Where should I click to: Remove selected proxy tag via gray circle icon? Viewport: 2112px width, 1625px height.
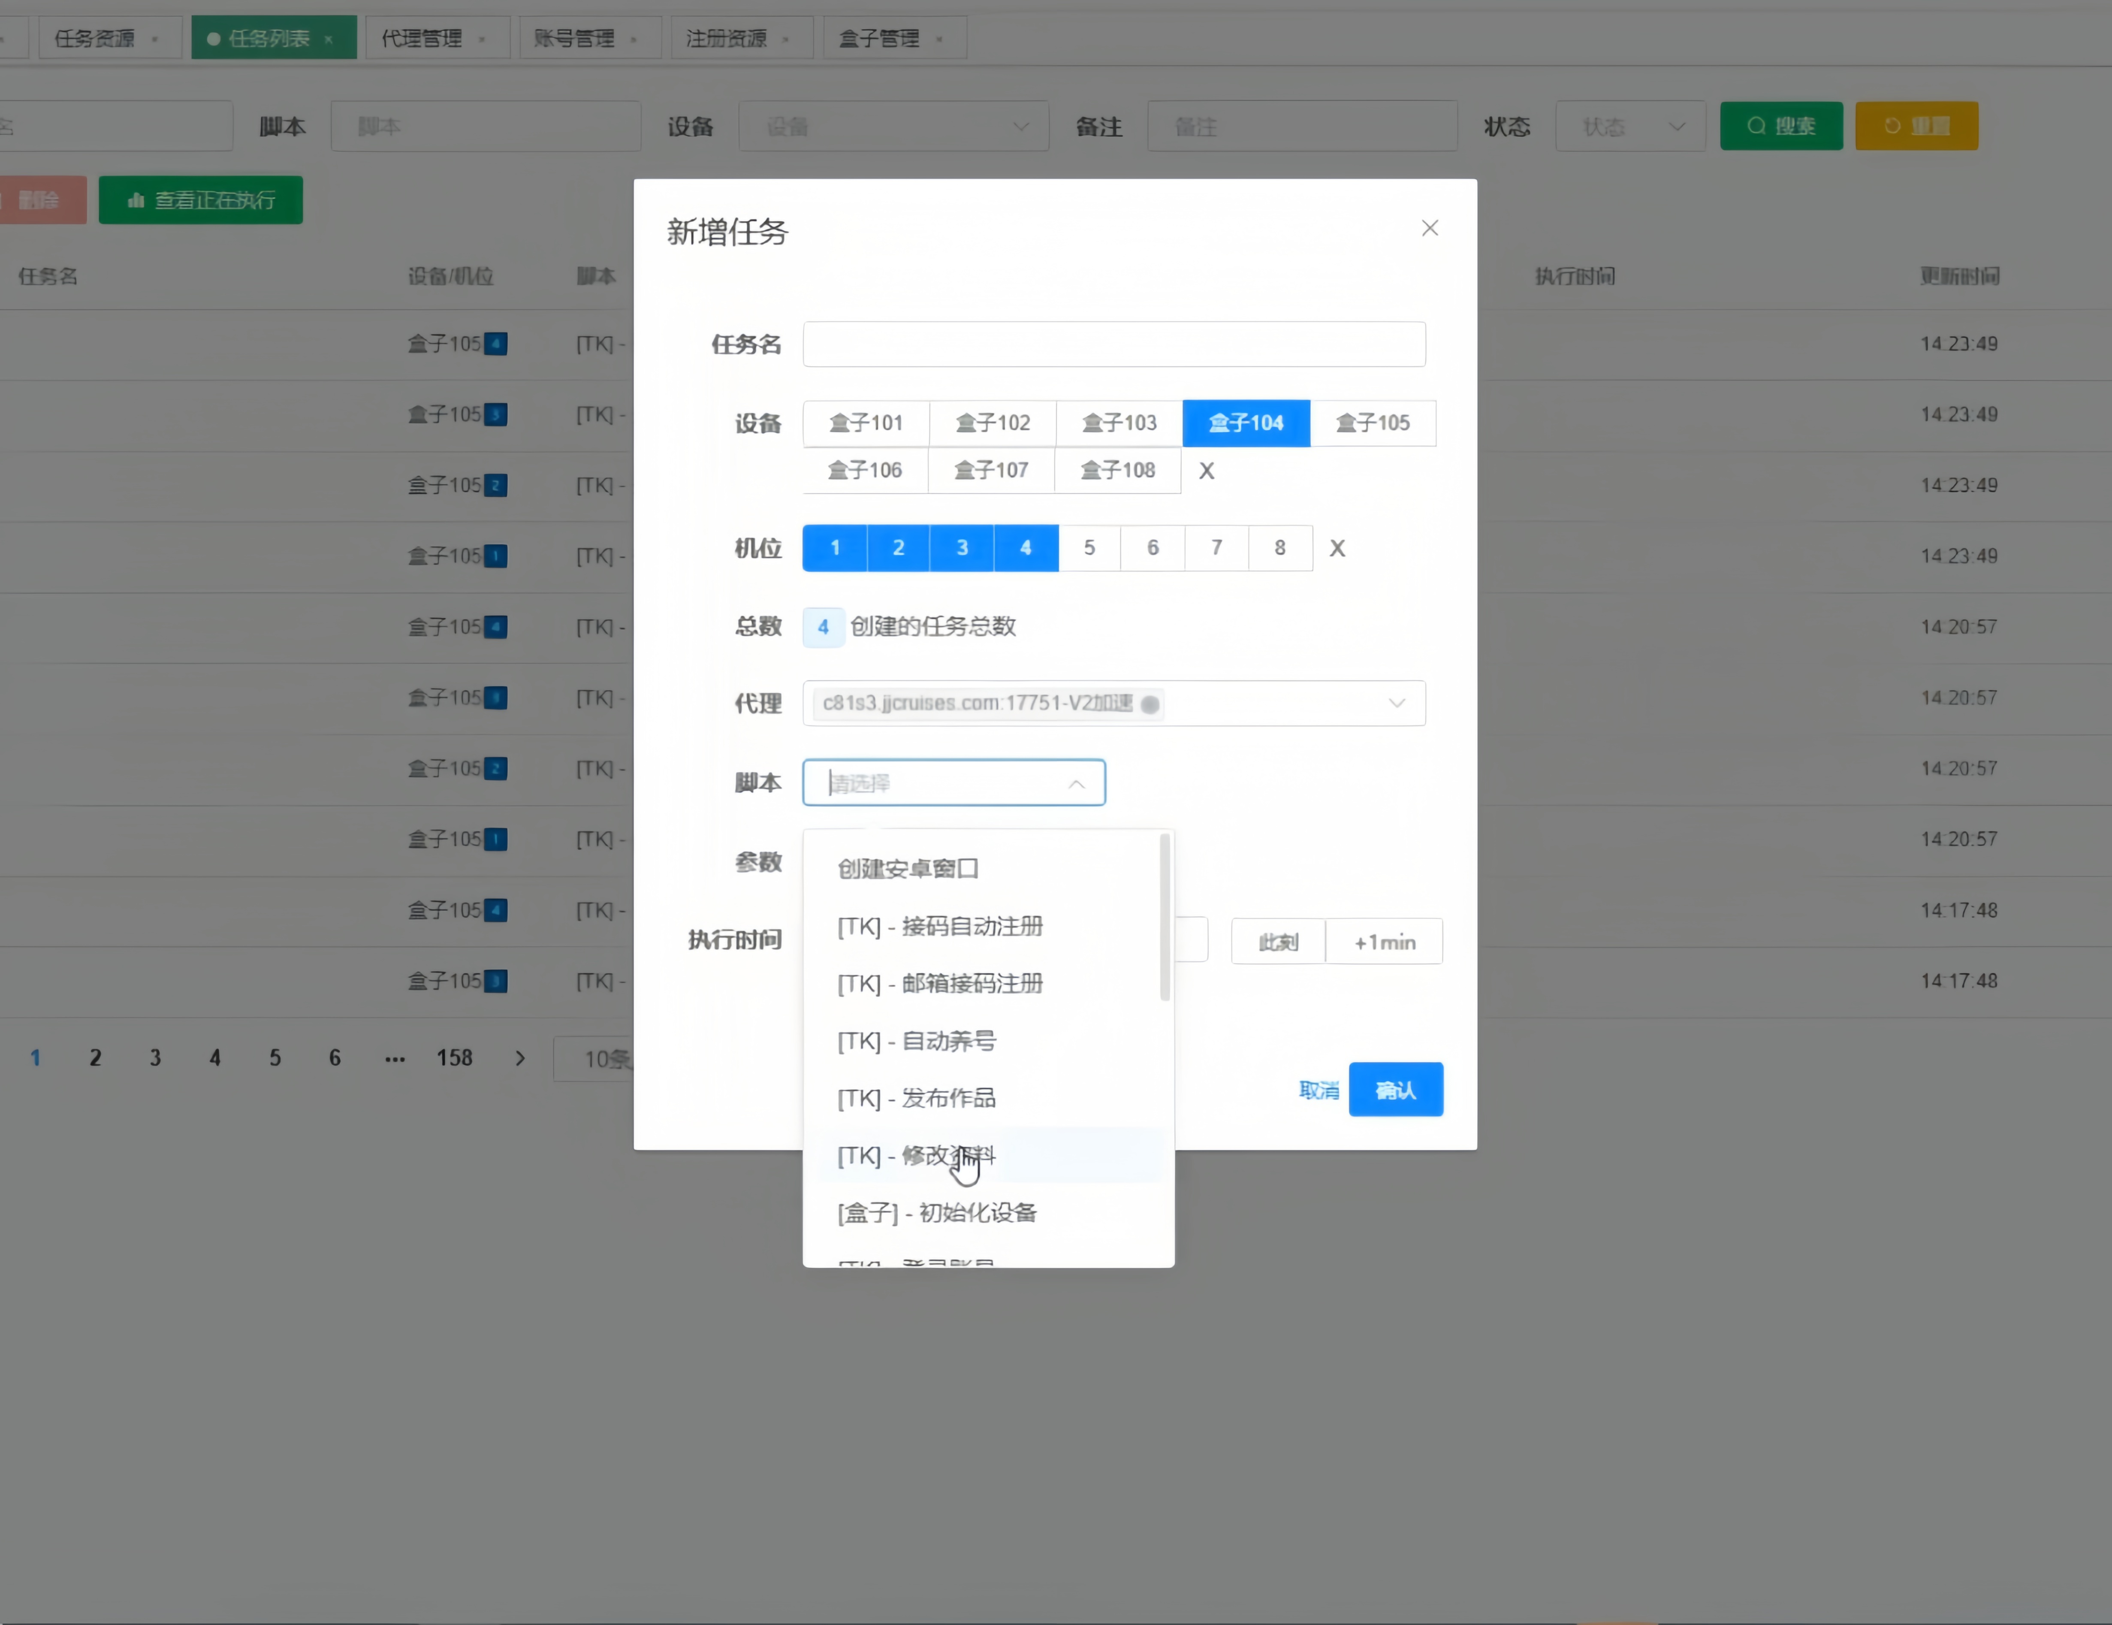1150,704
